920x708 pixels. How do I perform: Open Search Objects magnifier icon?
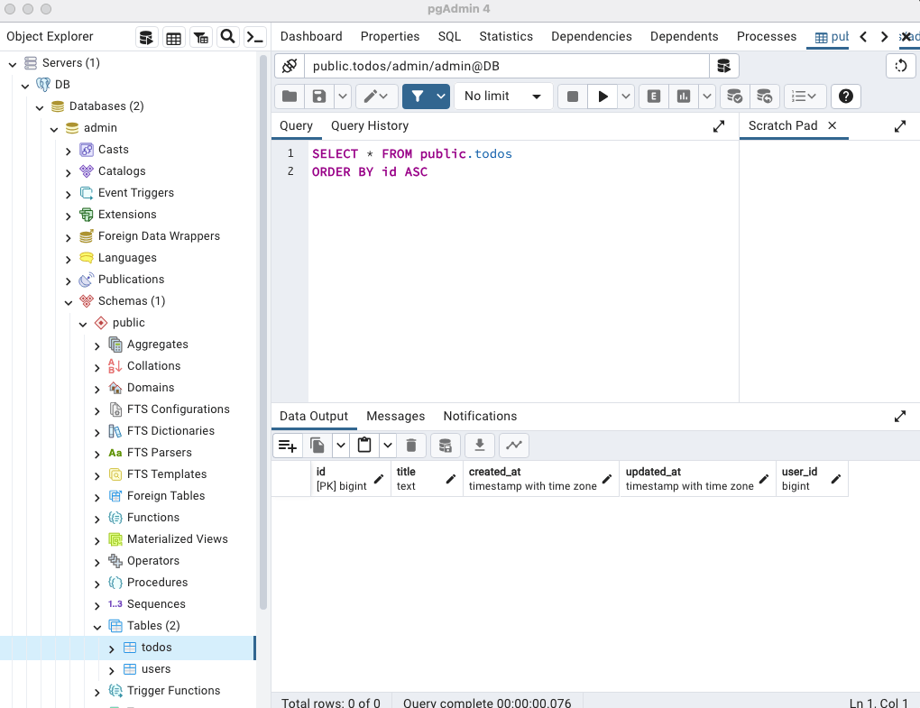point(227,38)
